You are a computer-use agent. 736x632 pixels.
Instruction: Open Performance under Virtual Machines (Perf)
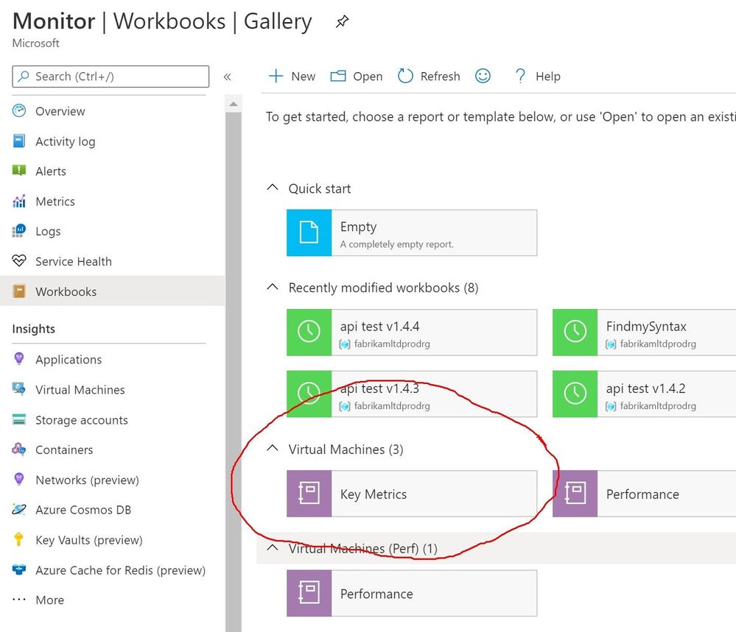click(x=412, y=593)
